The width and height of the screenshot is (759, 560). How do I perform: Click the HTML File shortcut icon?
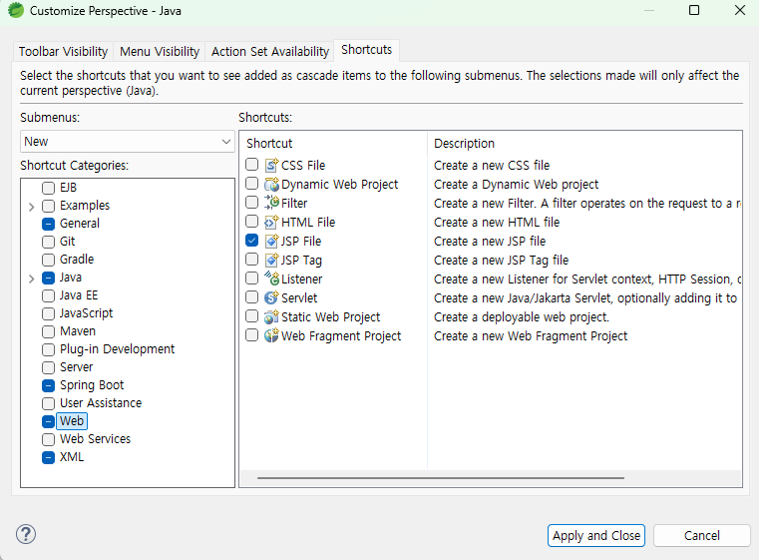272,222
